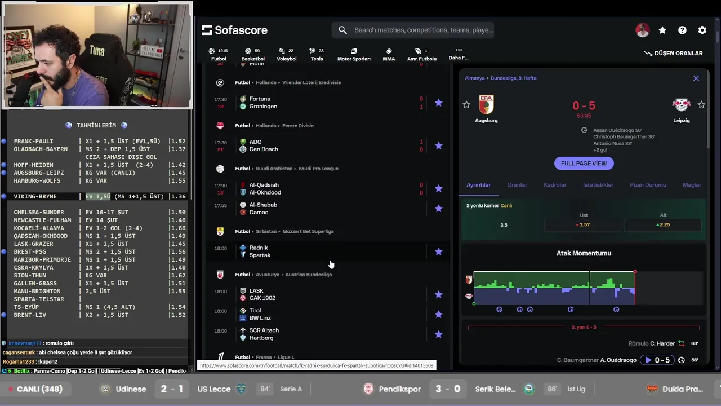The height and width of the screenshot is (406, 721).
Task: Click the FULL PAGE VIEW button
Action: click(x=584, y=164)
